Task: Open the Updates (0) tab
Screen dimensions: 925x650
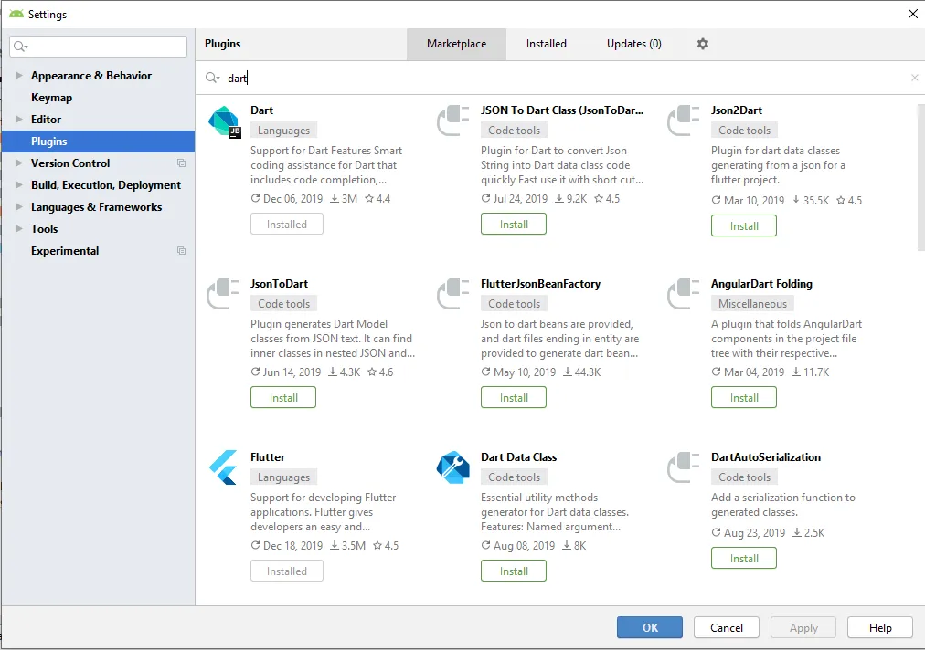Action: point(634,44)
